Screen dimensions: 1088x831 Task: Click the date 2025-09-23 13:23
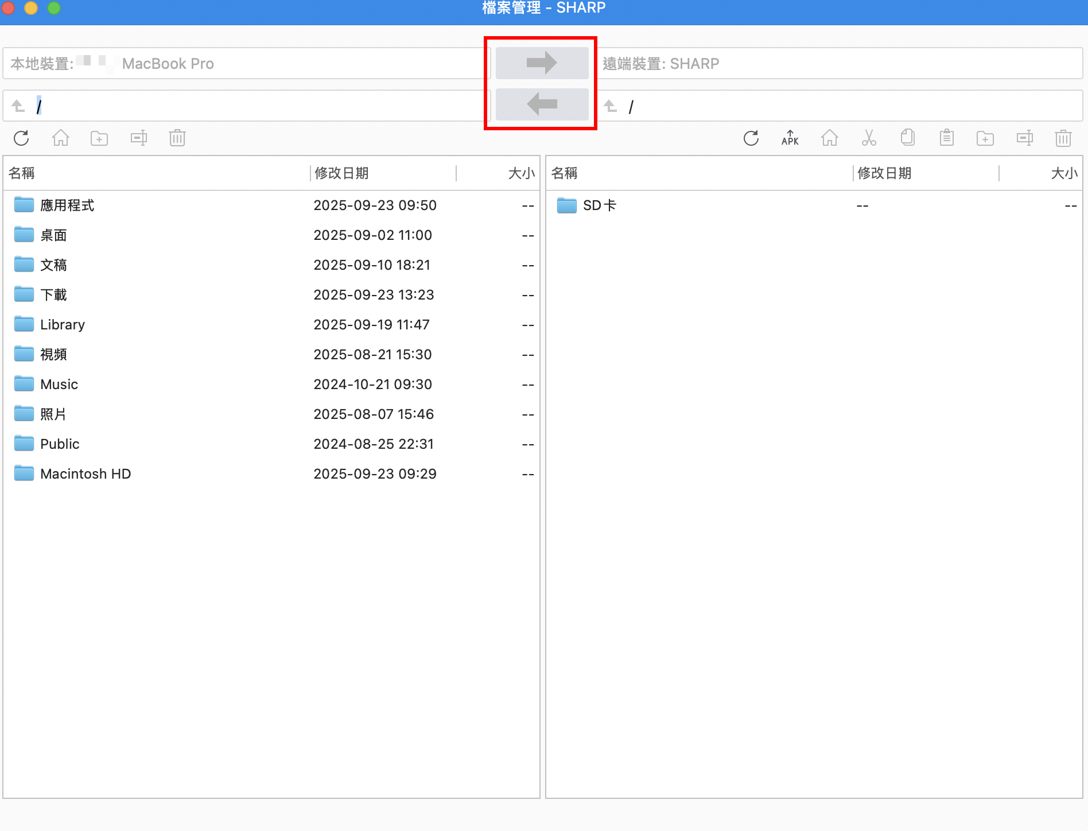point(374,295)
